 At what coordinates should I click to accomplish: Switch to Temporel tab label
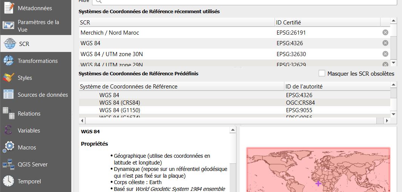point(29,181)
